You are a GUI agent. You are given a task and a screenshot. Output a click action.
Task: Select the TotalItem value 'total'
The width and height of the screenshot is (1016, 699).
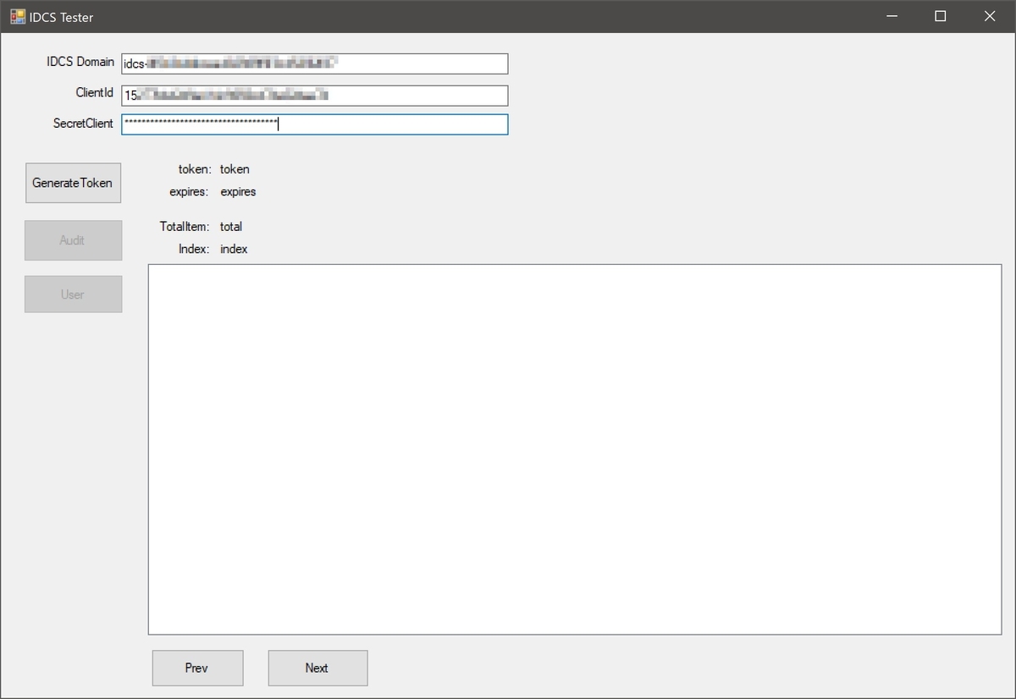(x=231, y=227)
